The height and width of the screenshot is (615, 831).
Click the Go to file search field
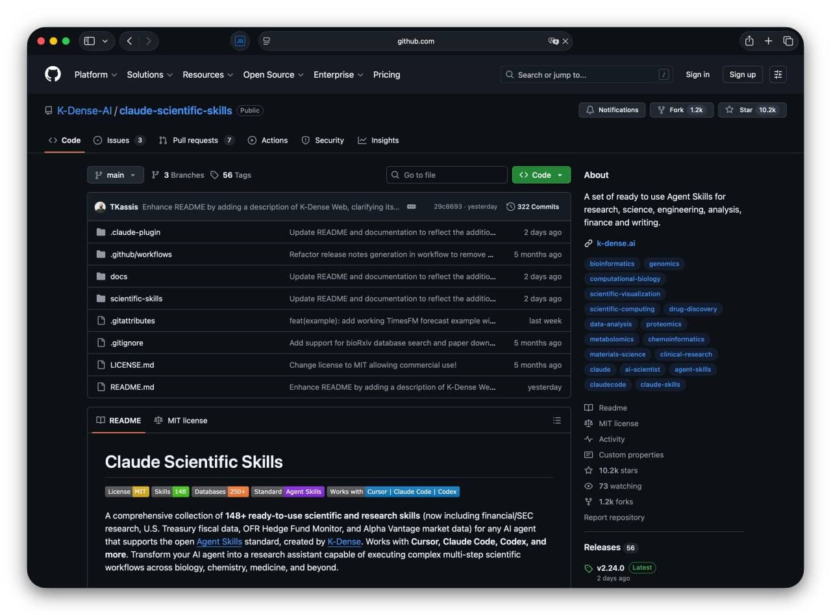tap(447, 175)
